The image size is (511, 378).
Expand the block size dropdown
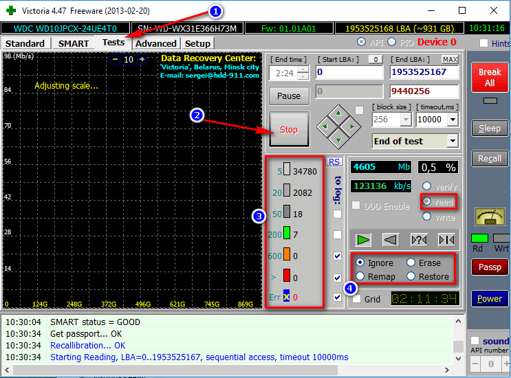pyautogui.click(x=406, y=120)
